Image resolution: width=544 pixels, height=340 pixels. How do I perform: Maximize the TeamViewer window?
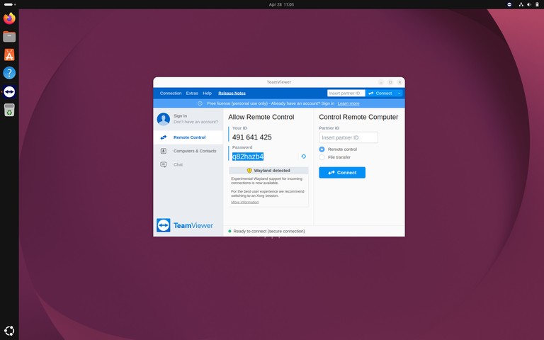(390, 82)
